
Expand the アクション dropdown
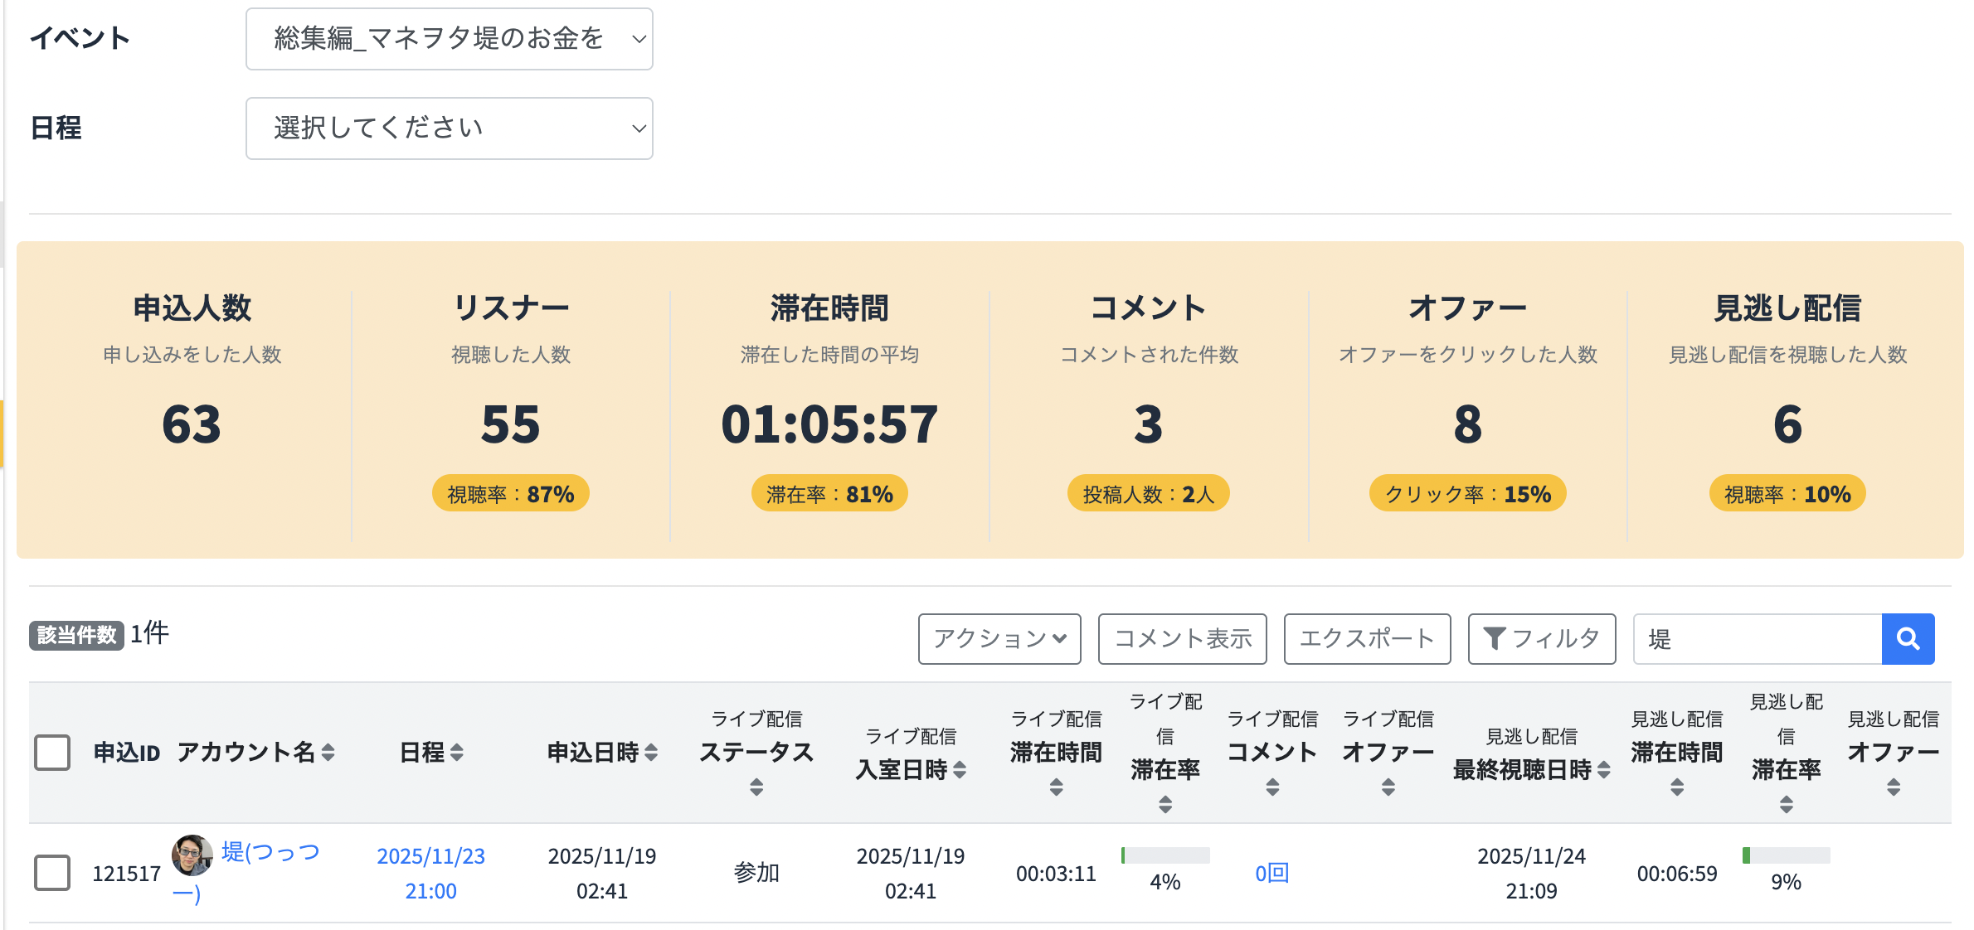click(999, 638)
